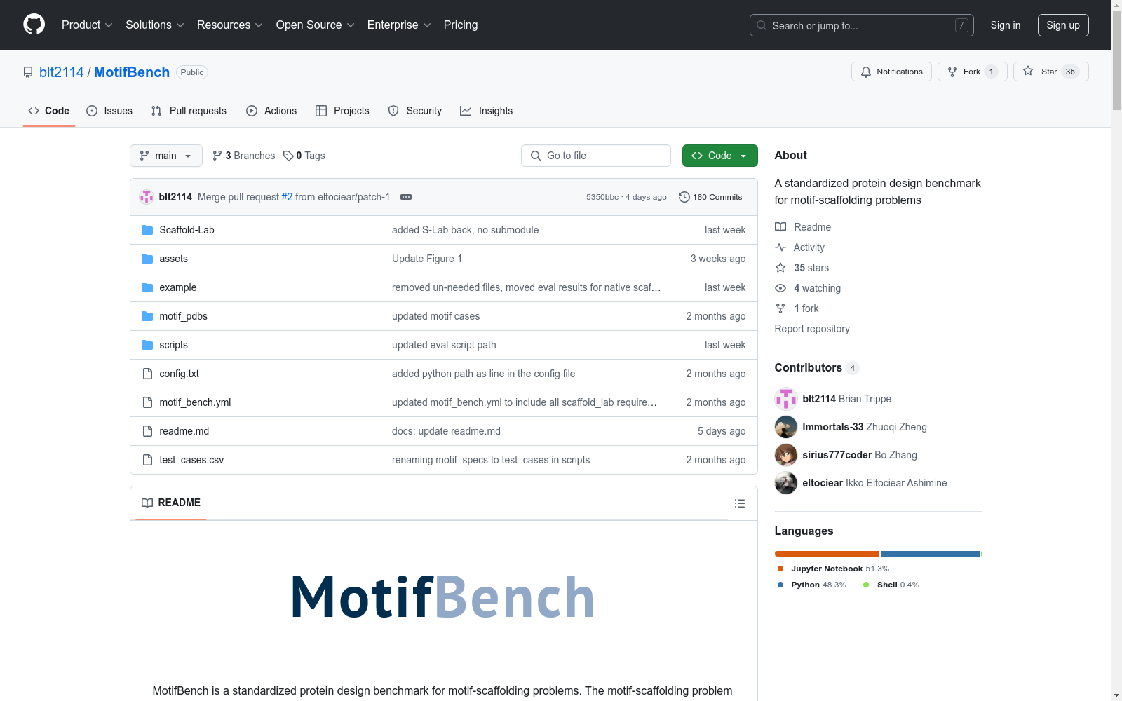Open pull request #2 link

(287, 197)
